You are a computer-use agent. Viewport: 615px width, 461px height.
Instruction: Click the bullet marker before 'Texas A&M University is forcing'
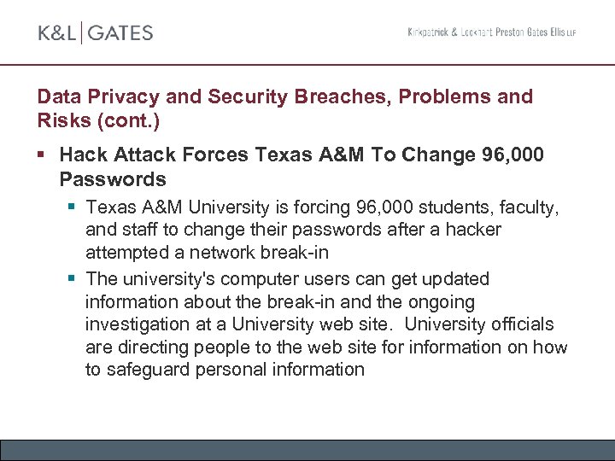[x=73, y=207]
